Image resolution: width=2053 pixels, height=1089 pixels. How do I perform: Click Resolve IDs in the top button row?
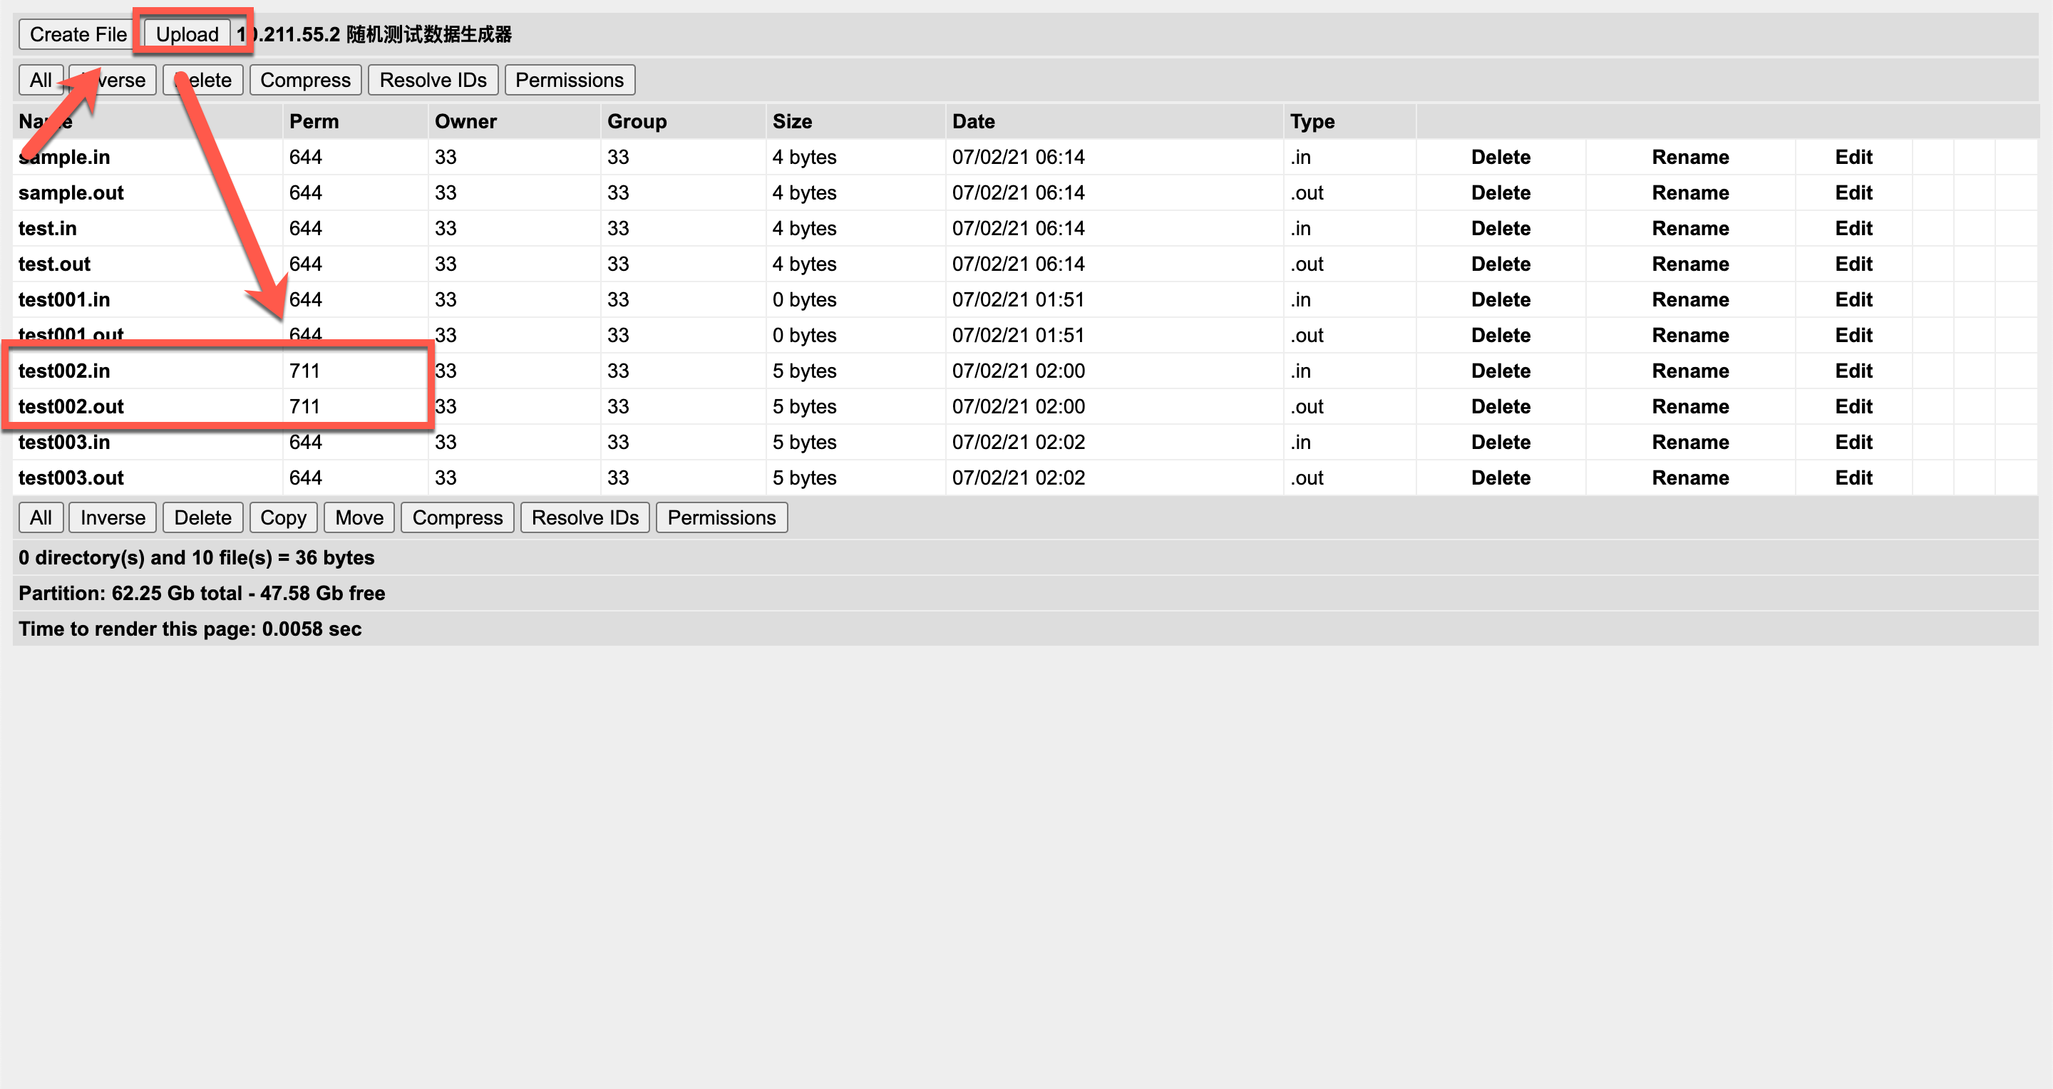[x=433, y=80]
